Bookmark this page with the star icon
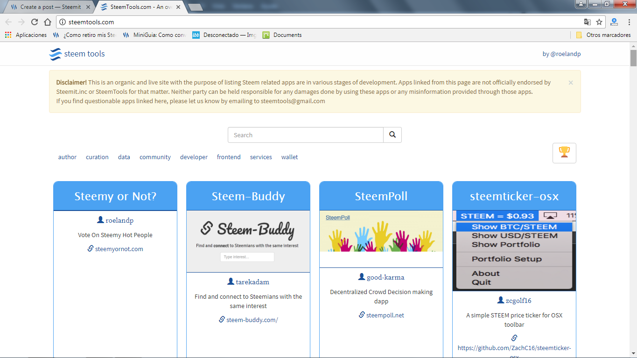Viewport: 637px width, 358px height. (599, 22)
